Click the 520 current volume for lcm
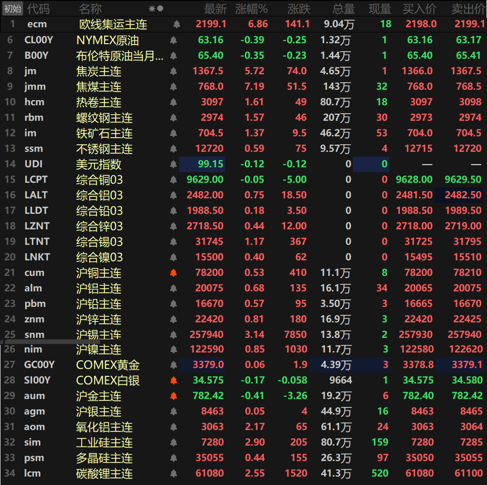This screenshot has height=485, width=487. (x=380, y=474)
